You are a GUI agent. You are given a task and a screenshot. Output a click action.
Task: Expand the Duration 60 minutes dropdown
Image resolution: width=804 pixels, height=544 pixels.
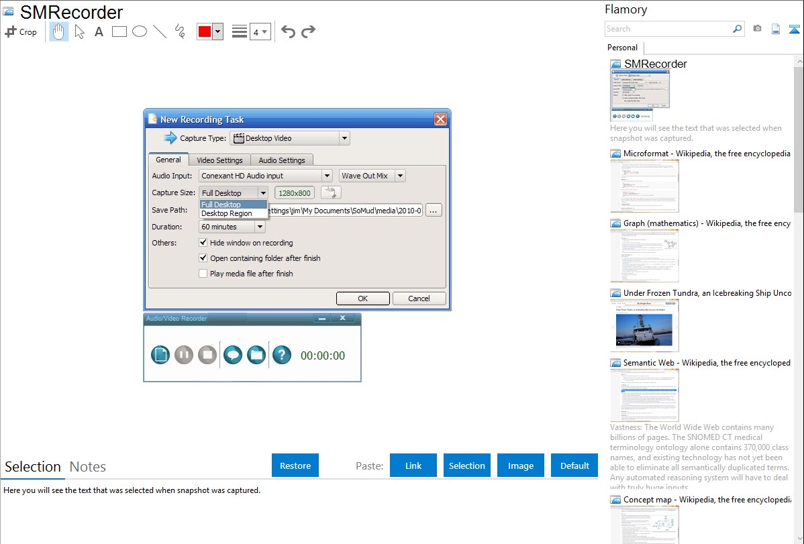click(x=260, y=227)
